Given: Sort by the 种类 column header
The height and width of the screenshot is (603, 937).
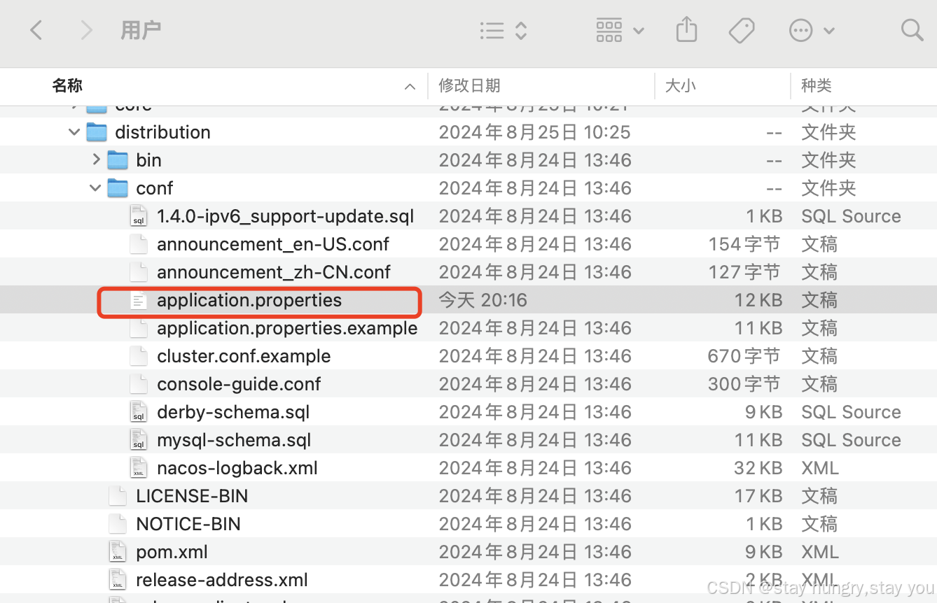Looking at the screenshot, I should (817, 86).
